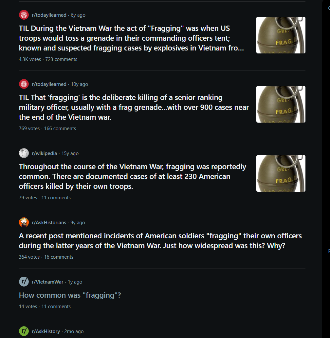
Task: Click the green r/AskHistory avatar icon
Action: (x=24, y=331)
